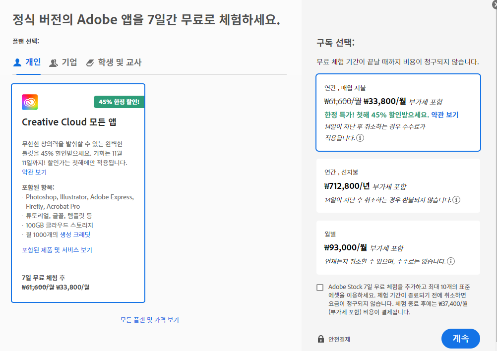497x351 pixels.
Task: Open the 생성 크레딧 link
Action: (75, 234)
